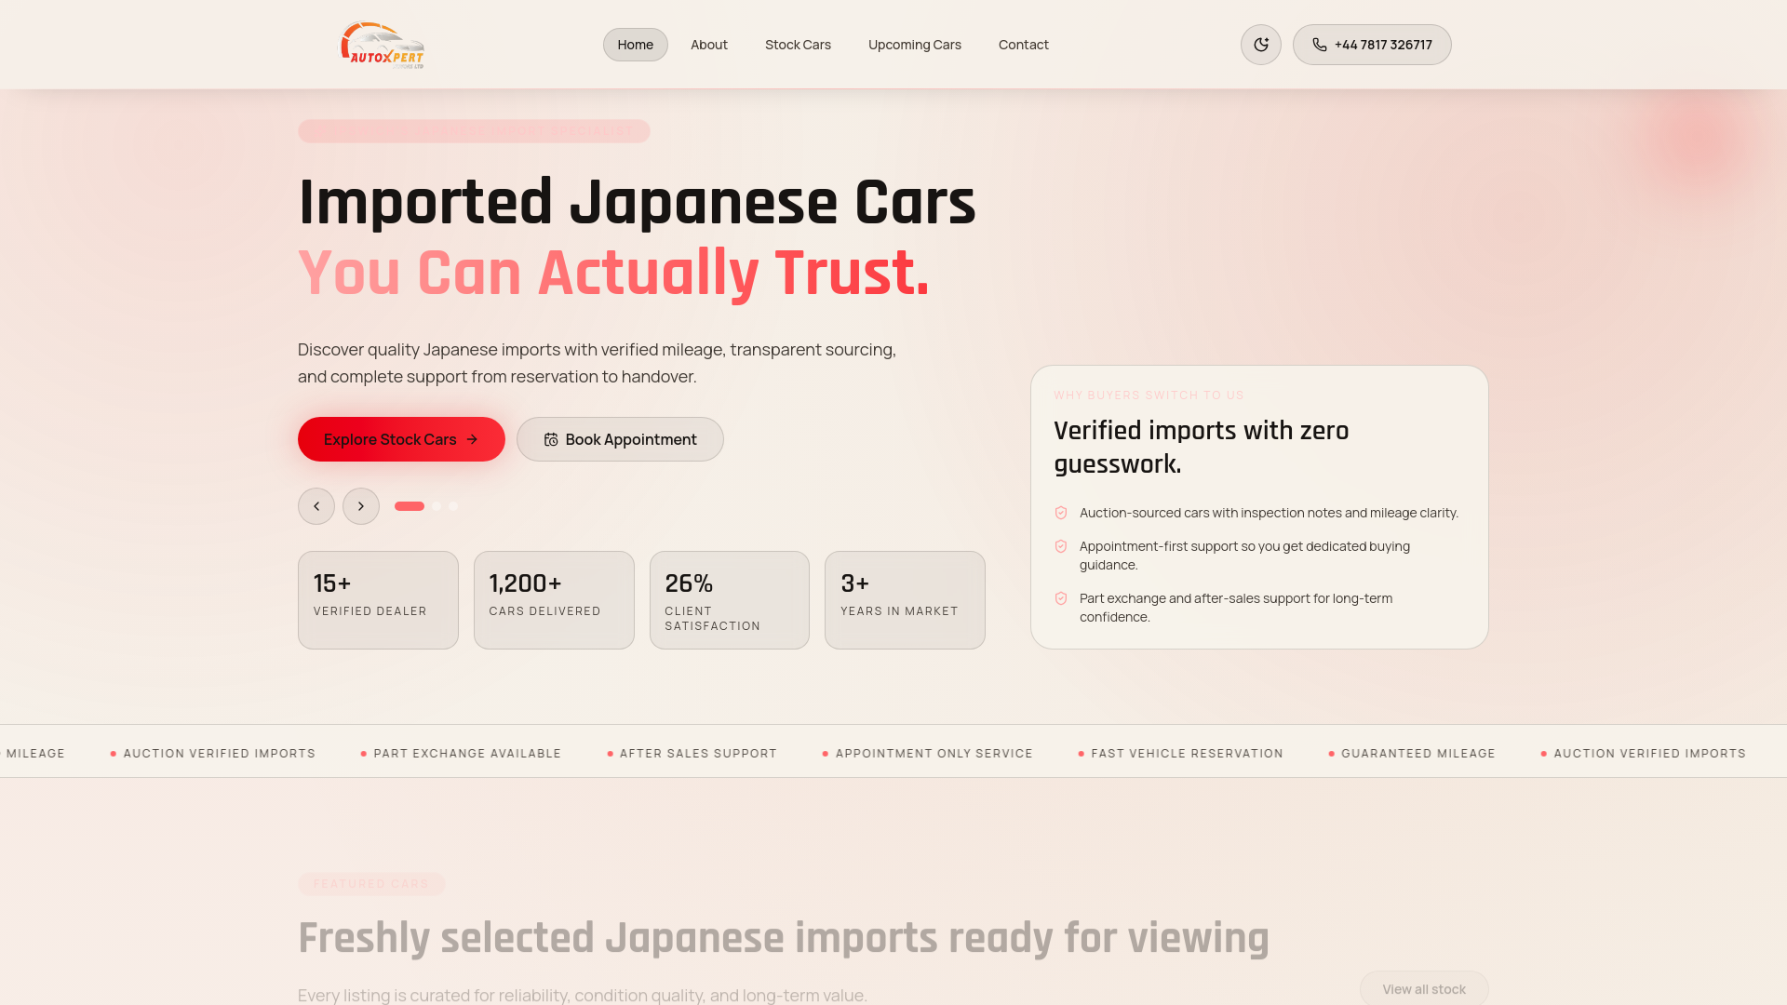The height and width of the screenshot is (1005, 1787).
Task: Click the phone icon in header
Action: [x=1320, y=45]
